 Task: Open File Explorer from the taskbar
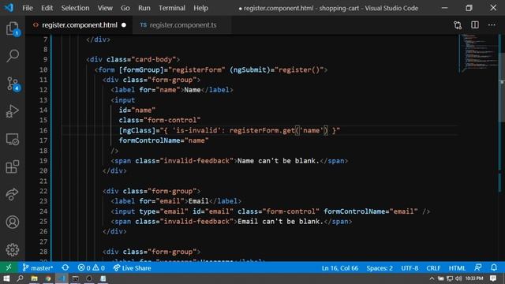pos(34,278)
